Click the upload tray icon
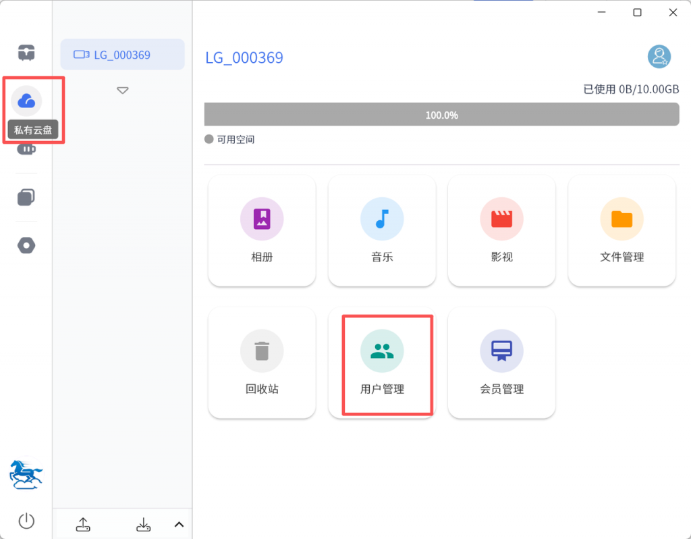This screenshot has width=691, height=539. point(83,524)
